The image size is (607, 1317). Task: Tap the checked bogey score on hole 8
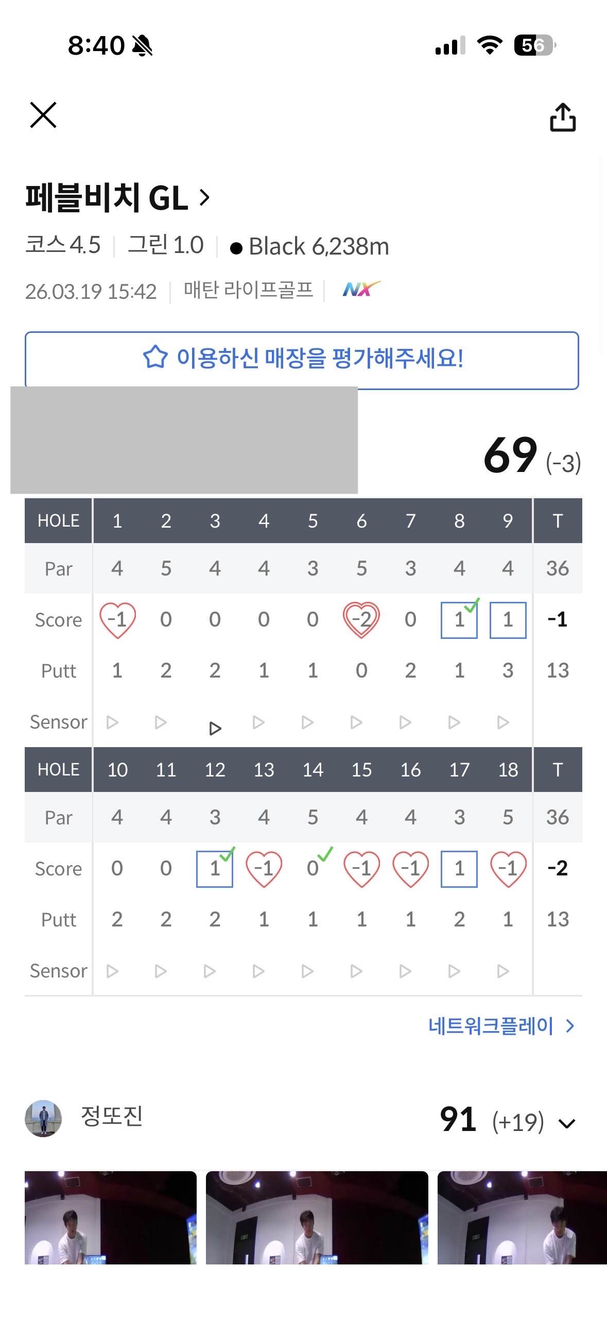point(459,620)
